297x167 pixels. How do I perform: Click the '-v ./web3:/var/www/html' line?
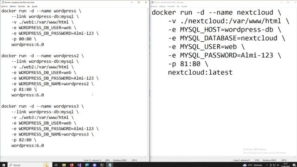[42, 117]
